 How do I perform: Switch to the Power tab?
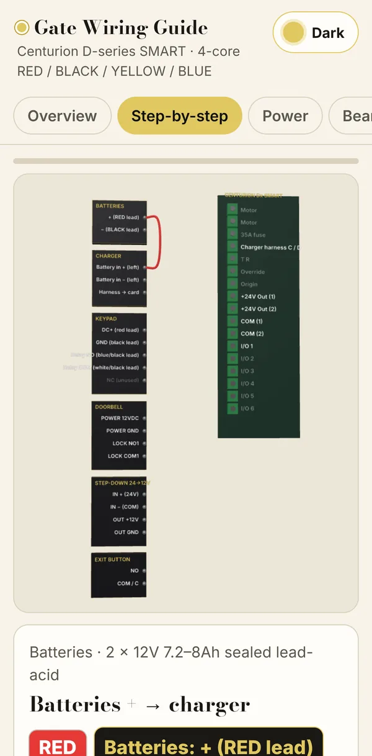285,116
